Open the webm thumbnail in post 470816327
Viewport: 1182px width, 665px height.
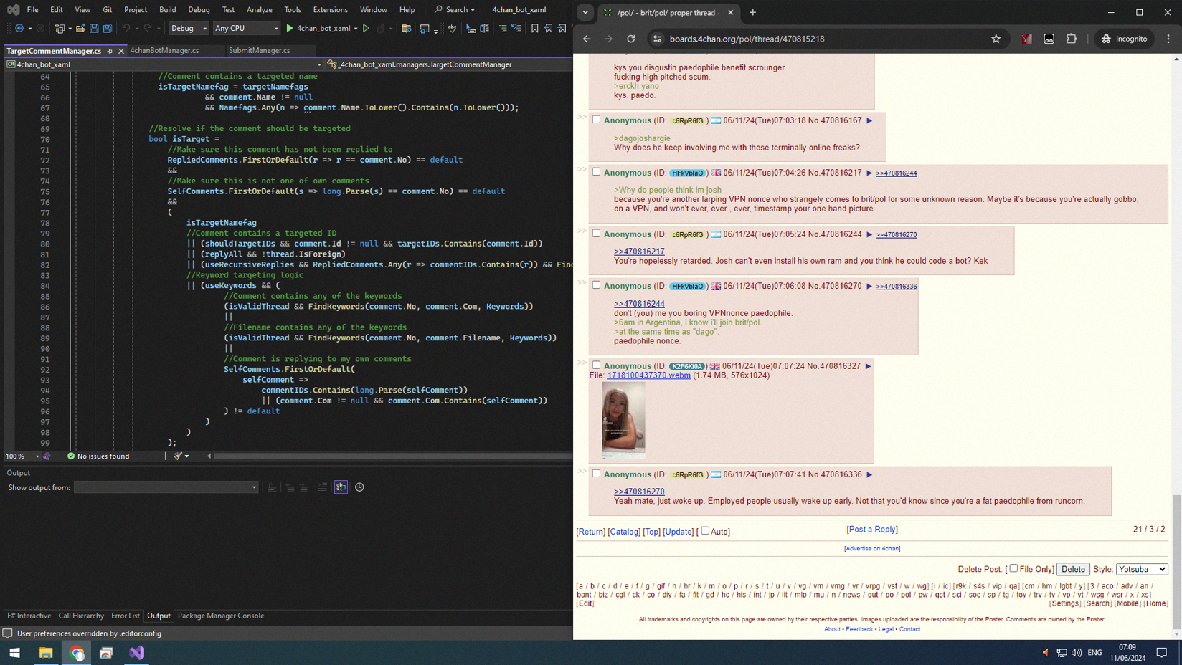(623, 420)
